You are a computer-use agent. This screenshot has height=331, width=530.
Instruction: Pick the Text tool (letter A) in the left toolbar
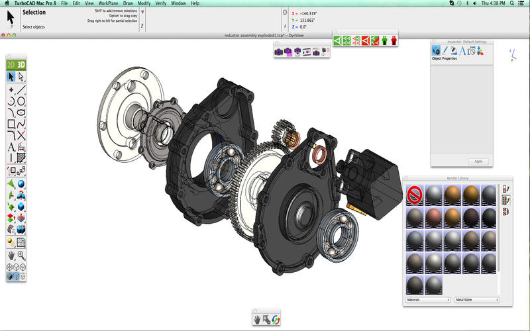(x=11, y=147)
